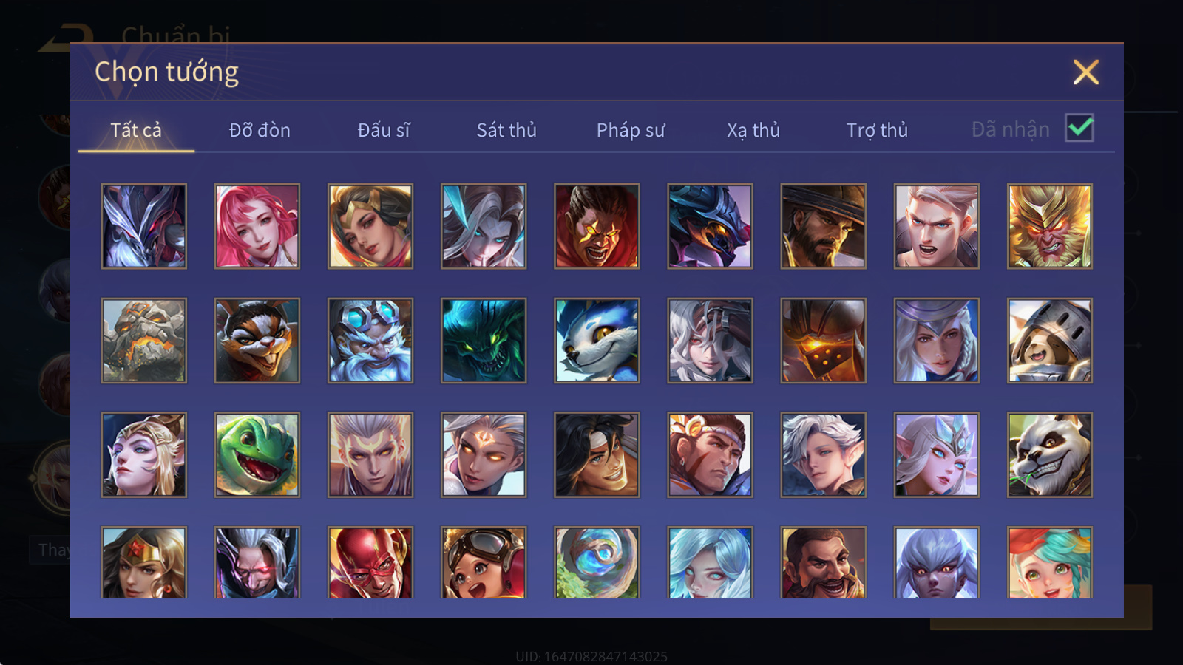Close the Chọn tướng dialog
Viewport: 1183px width, 665px height.
click(1086, 72)
